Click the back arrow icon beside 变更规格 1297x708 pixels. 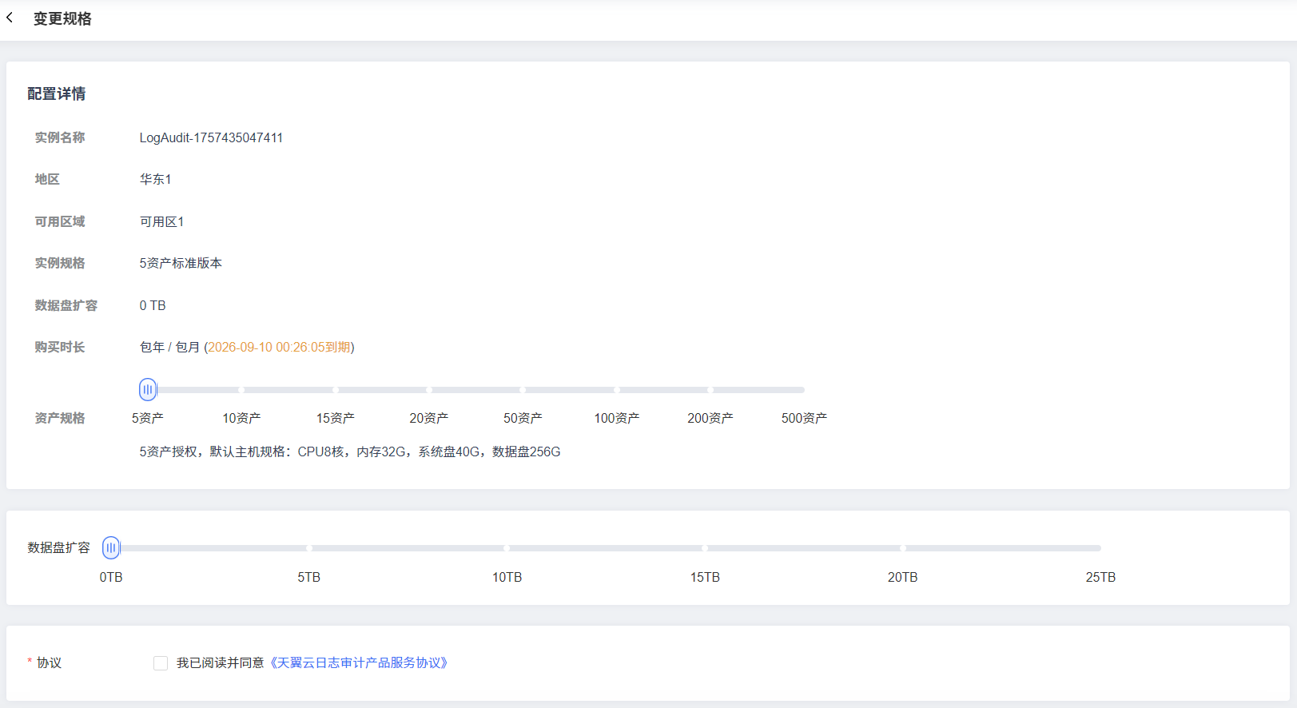pyautogui.click(x=10, y=18)
